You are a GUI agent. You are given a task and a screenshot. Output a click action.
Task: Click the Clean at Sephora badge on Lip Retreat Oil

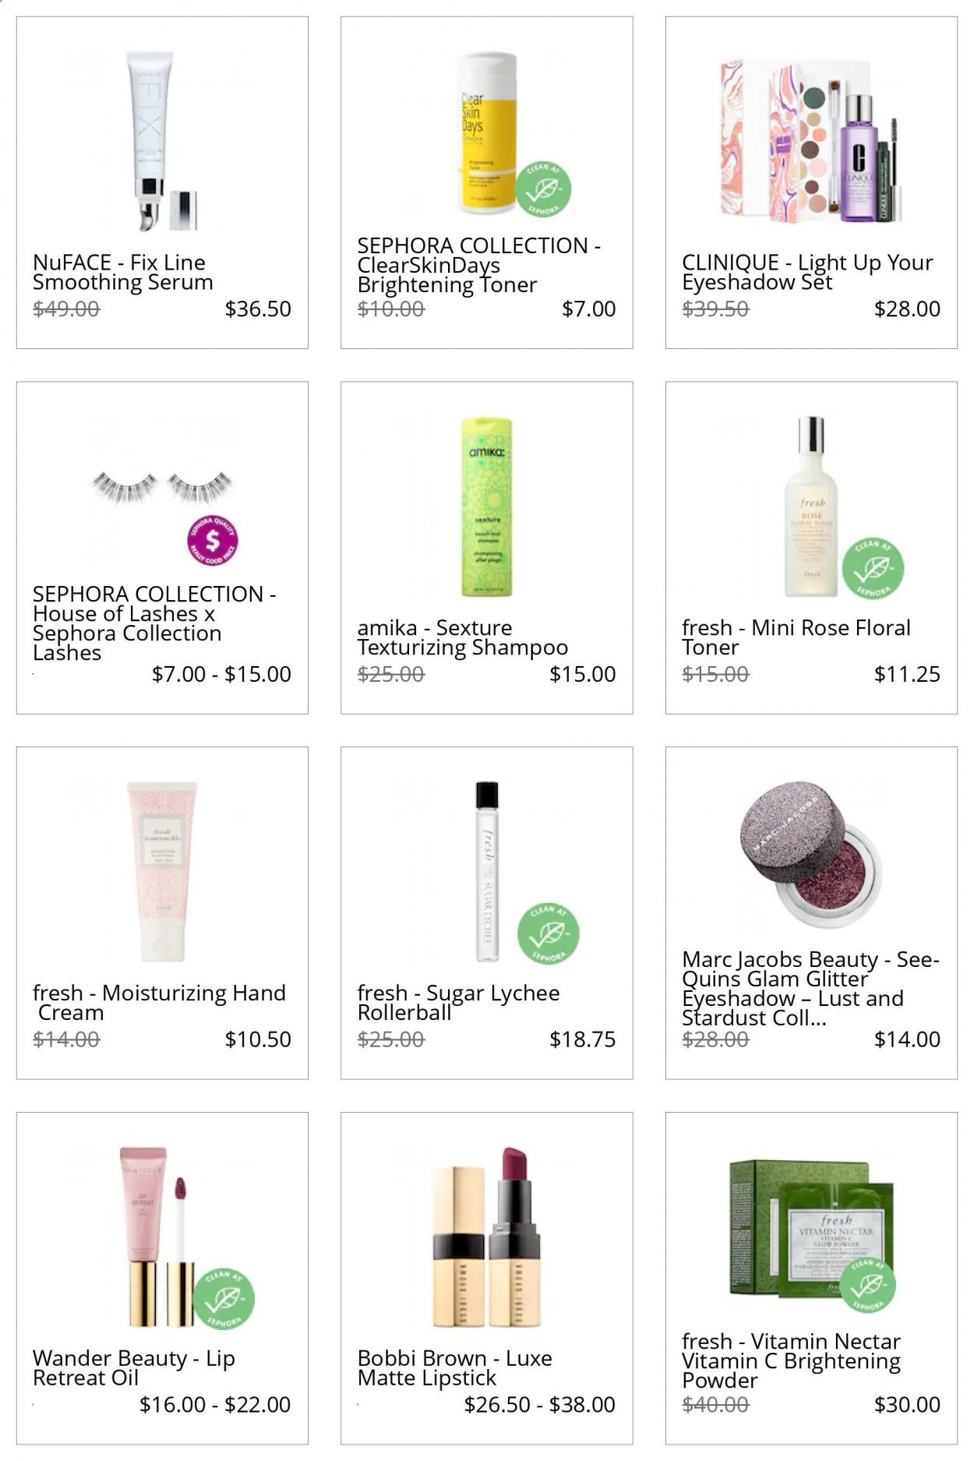(224, 1299)
